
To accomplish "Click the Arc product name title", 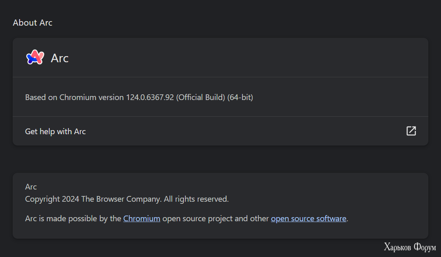I will tap(60, 58).
